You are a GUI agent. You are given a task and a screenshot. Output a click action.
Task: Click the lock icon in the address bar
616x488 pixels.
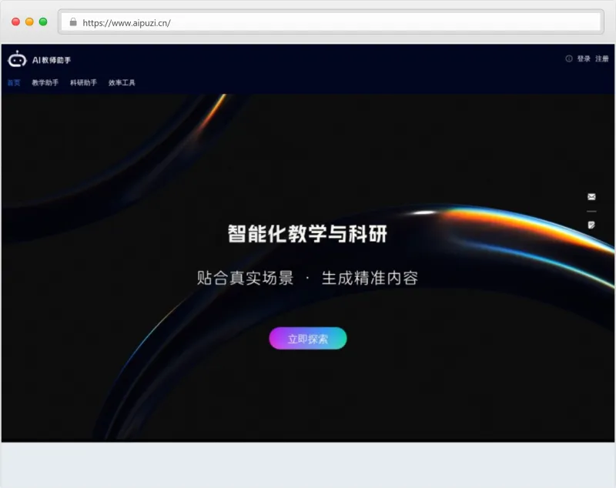(72, 22)
